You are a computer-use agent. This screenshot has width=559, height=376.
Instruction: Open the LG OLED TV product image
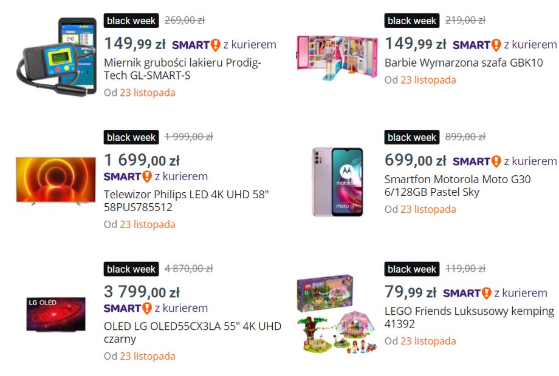(x=56, y=314)
